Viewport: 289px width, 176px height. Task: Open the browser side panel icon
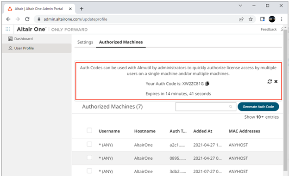[x=263, y=19]
